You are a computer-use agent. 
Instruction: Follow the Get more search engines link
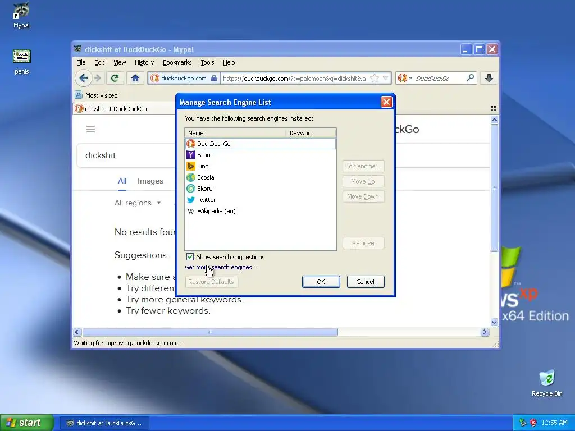pos(221,267)
